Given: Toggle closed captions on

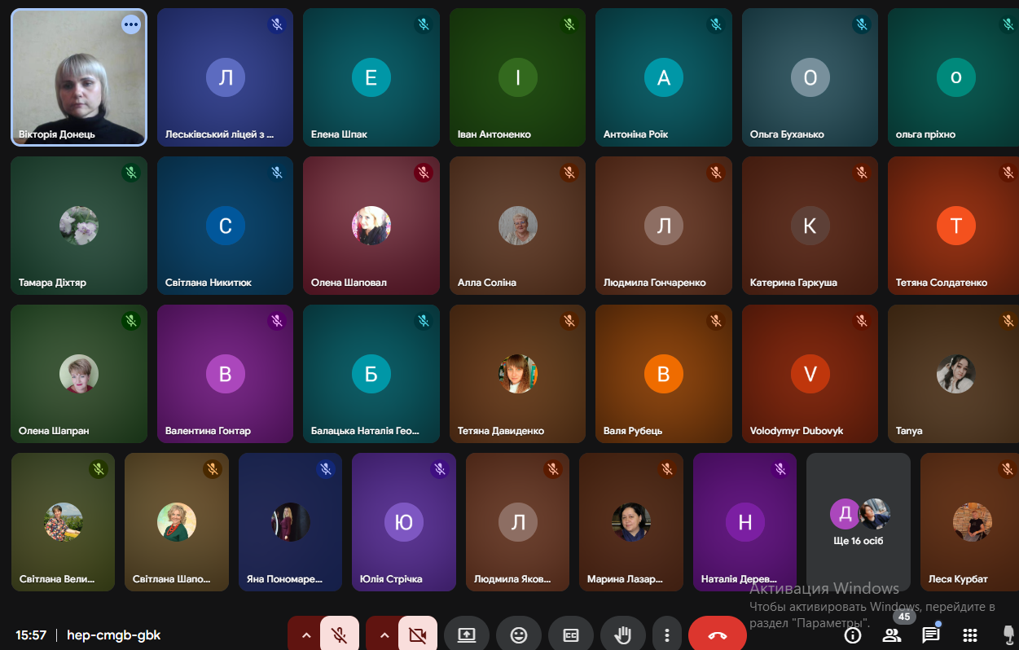Looking at the screenshot, I should coord(571,635).
